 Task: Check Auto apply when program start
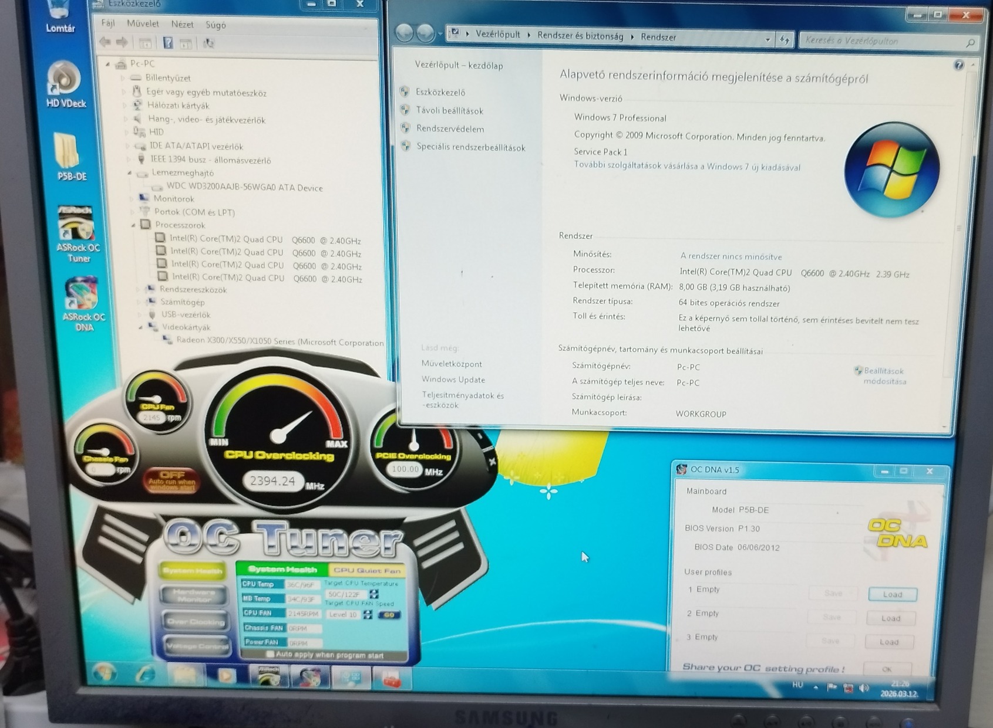pos(270,654)
